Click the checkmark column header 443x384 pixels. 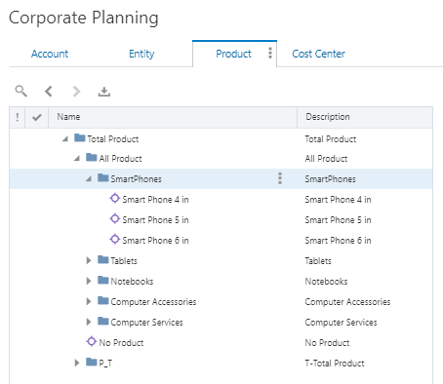pyautogui.click(x=37, y=117)
